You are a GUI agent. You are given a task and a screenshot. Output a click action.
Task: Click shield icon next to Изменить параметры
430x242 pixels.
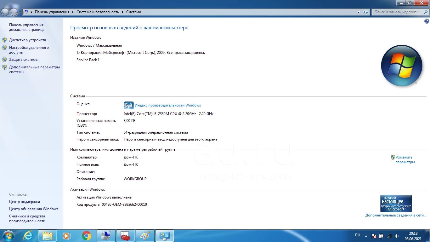pos(393,157)
